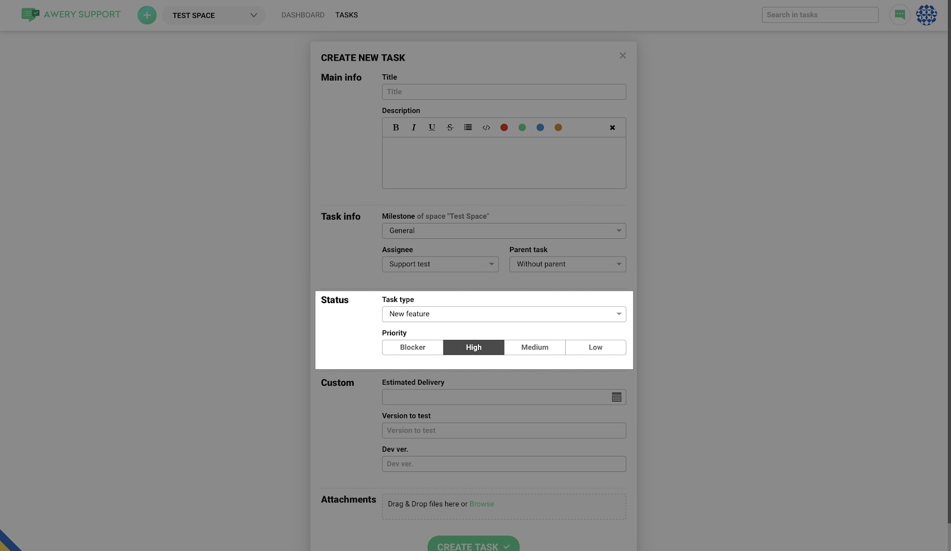Expand the Task type dropdown

click(503, 314)
